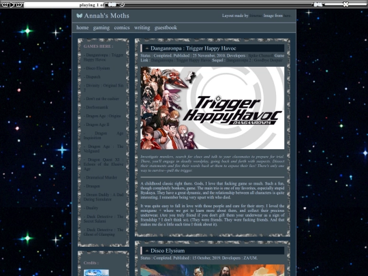
Task: Jump to Dragon Age Inquisition in sidebar
Action: 104,136
